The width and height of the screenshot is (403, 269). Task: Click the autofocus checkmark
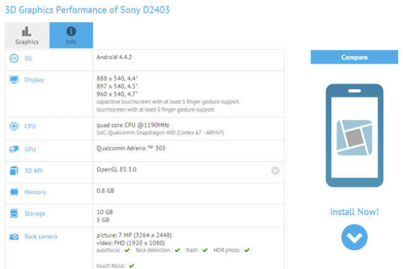pyautogui.click(x=127, y=250)
